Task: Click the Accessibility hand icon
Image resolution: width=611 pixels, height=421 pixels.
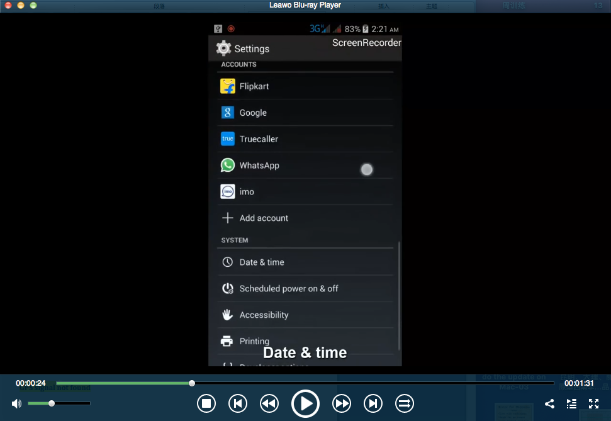Action: pos(228,315)
